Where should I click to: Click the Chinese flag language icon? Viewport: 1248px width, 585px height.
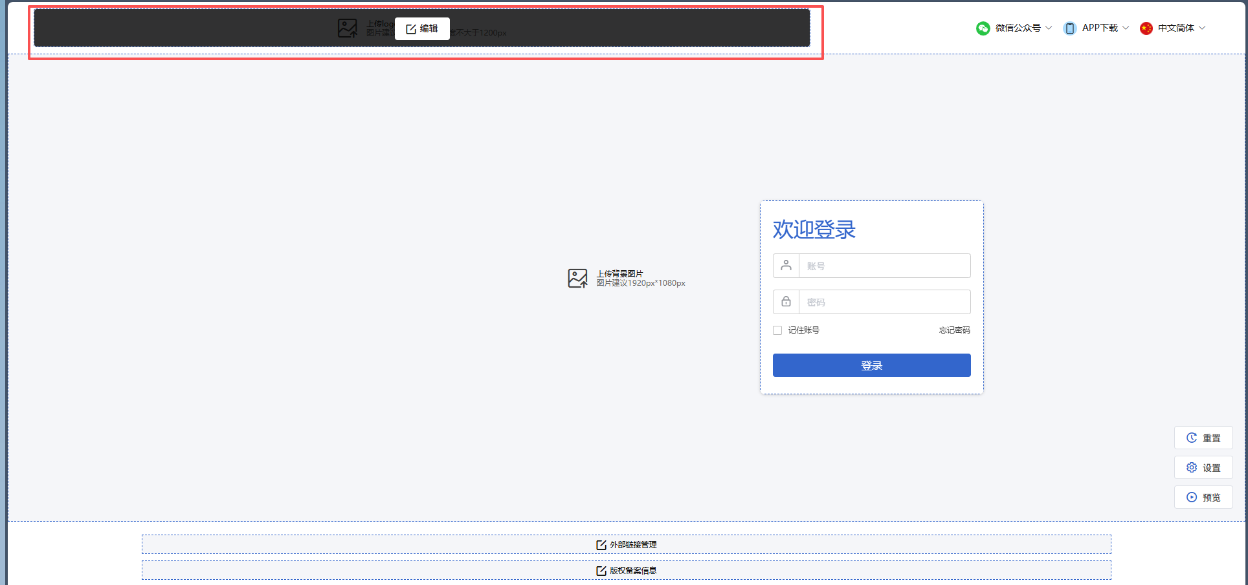[x=1146, y=28]
